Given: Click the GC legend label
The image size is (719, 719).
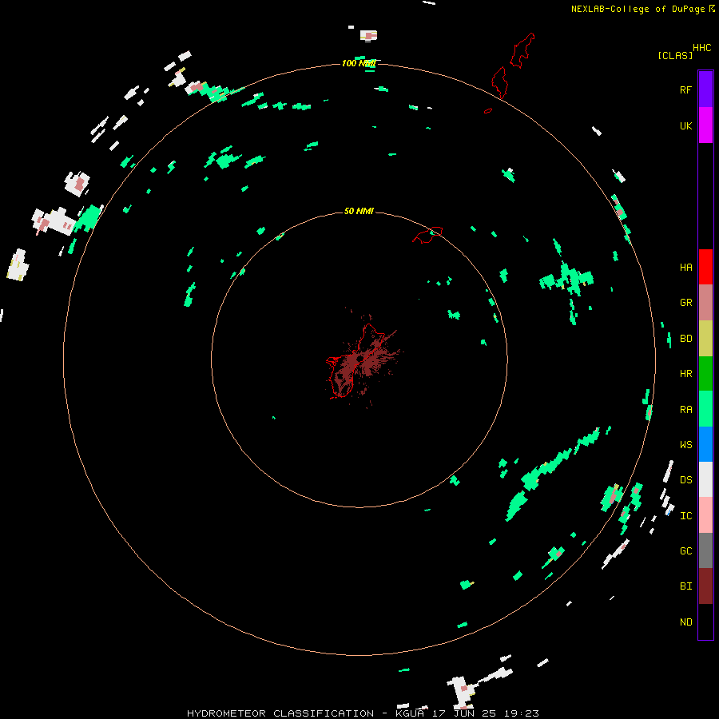Looking at the screenshot, I should click(685, 550).
